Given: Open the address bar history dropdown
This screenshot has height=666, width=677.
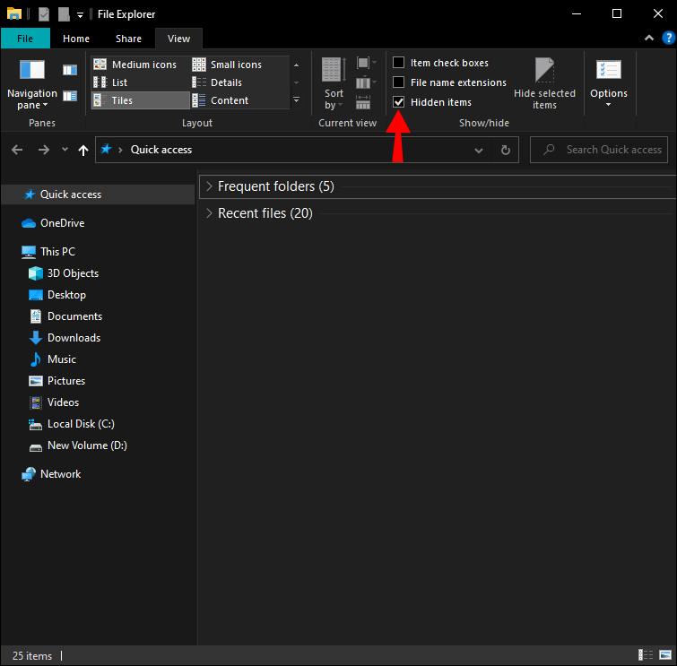Looking at the screenshot, I should coord(479,151).
